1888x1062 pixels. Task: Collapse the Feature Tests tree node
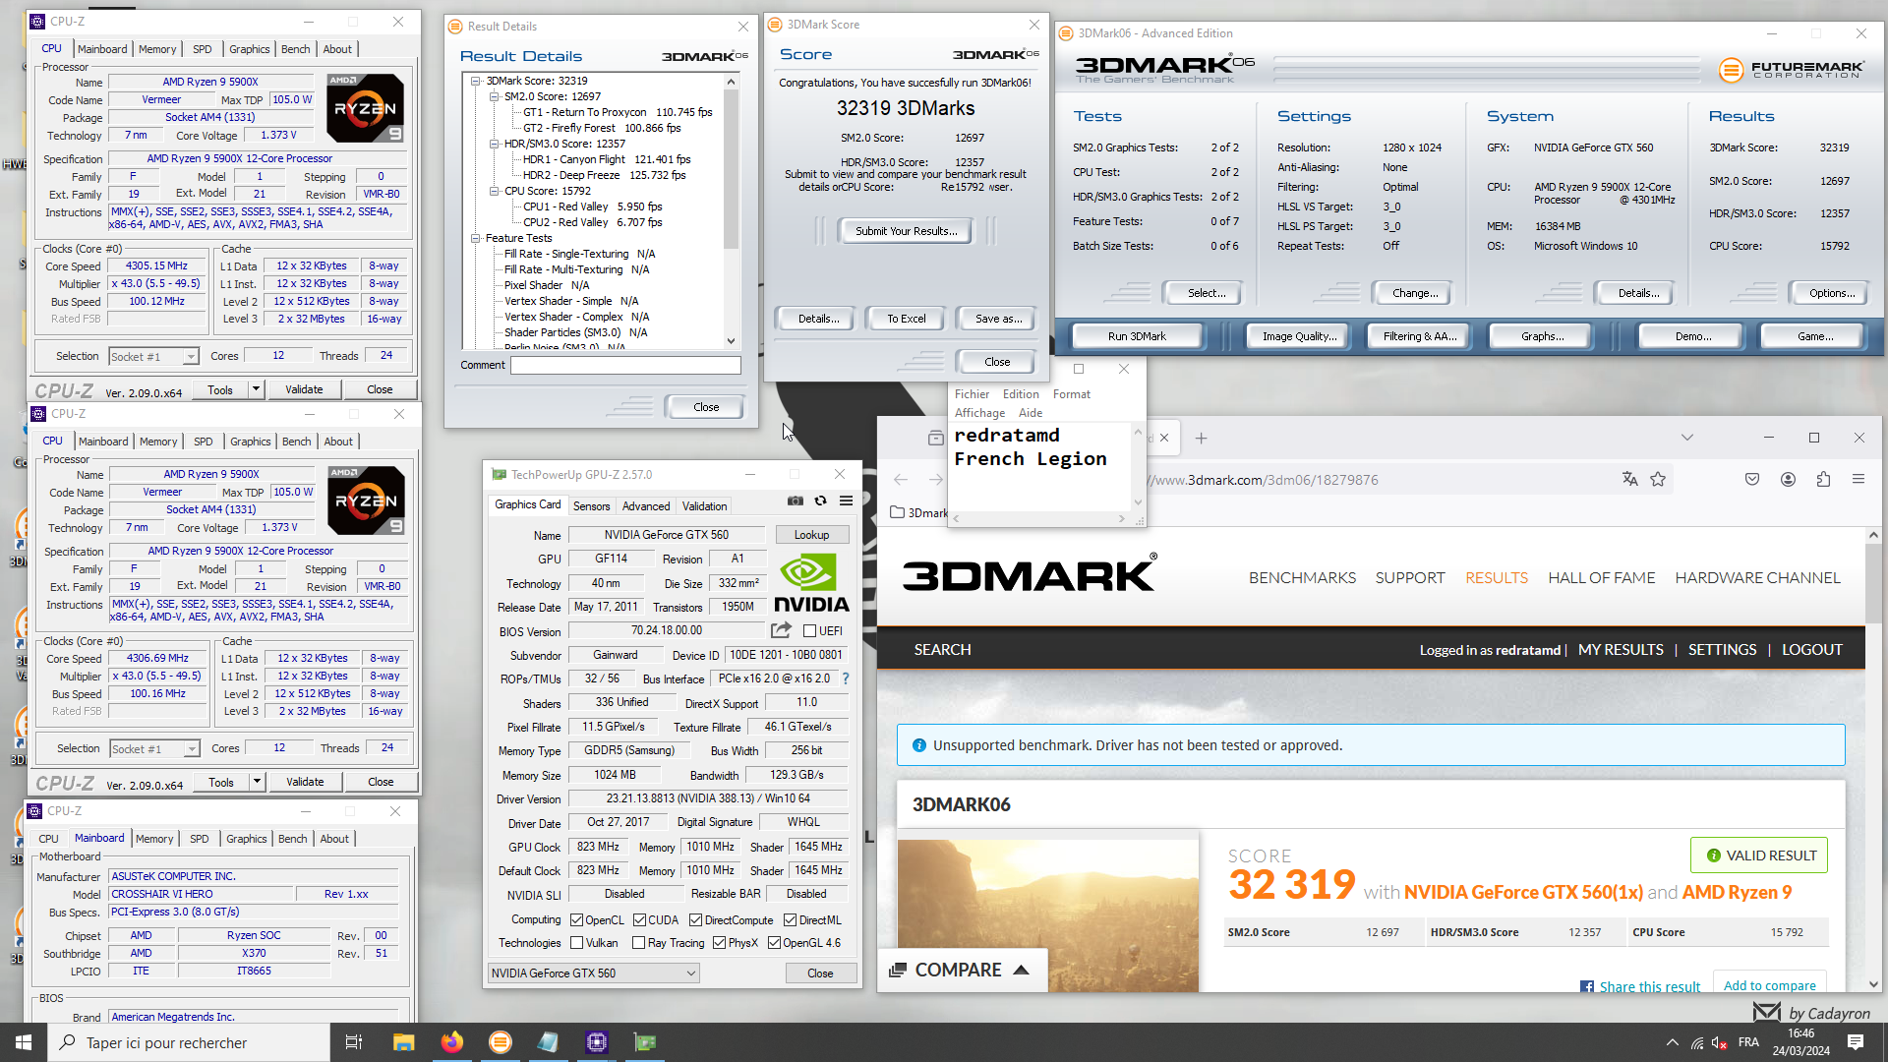click(477, 238)
